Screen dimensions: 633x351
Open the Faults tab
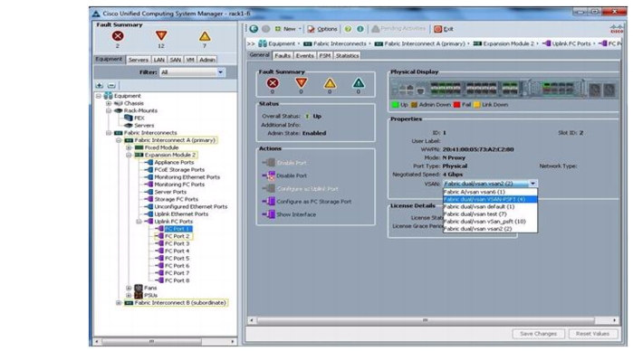tap(283, 56)
